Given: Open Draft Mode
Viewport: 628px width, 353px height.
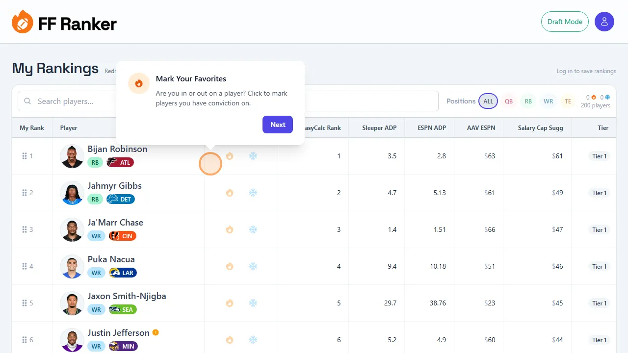Looking at the screenshot, I should point(565,22).
